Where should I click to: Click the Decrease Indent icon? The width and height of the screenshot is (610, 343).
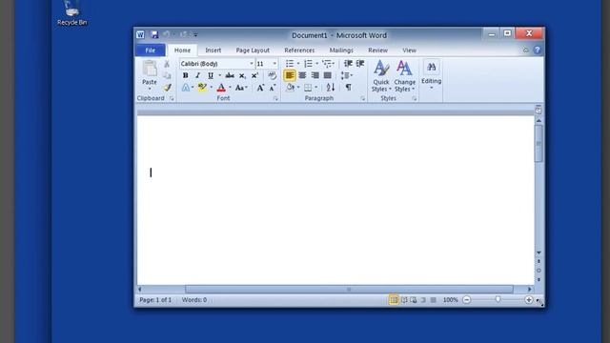pyautogui.click(x=348, y=64)
